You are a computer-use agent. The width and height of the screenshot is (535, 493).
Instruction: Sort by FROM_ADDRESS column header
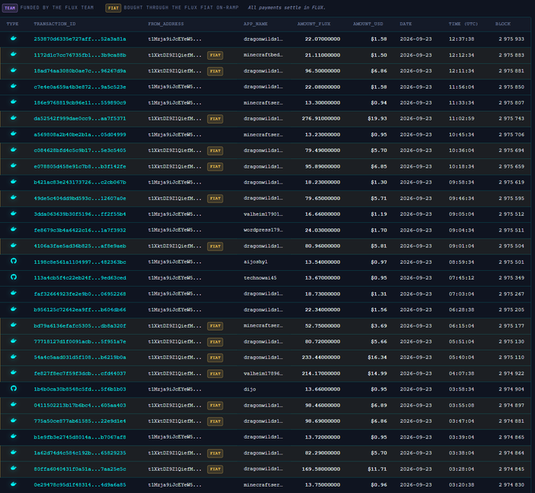click(x=166, y=24)
